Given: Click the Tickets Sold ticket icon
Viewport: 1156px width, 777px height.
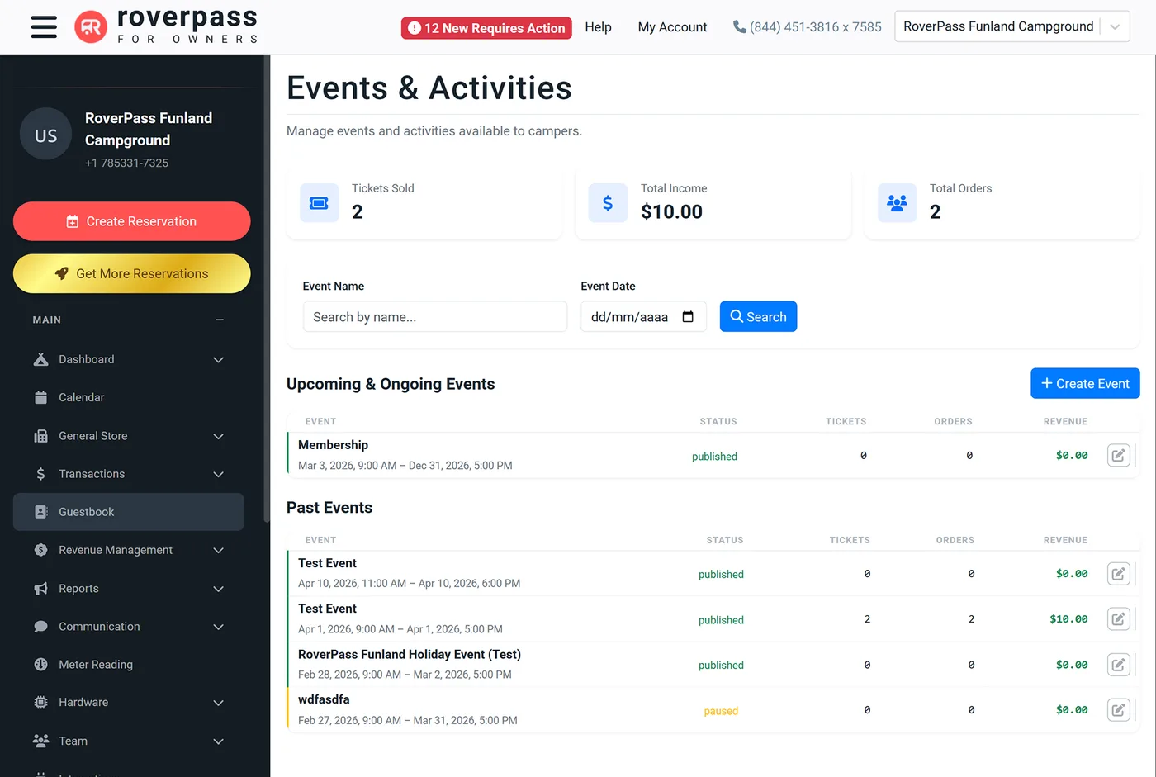Looking at the screenshot, I should [319, 203].
